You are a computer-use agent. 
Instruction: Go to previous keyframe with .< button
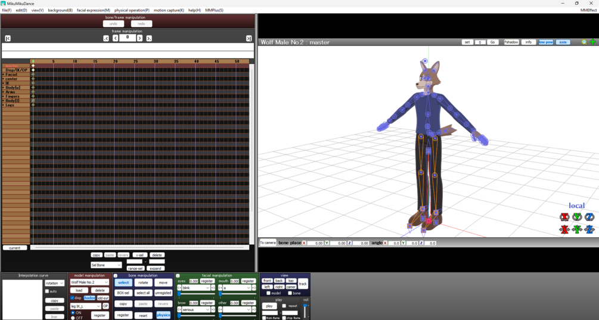pyautogui.click(x=106, y=38)
